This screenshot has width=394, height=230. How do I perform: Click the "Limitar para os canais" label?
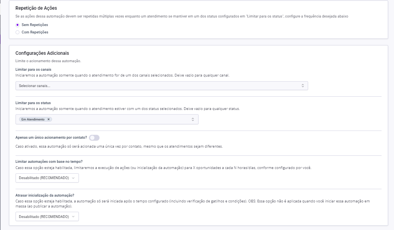click(x=33, y=69)
